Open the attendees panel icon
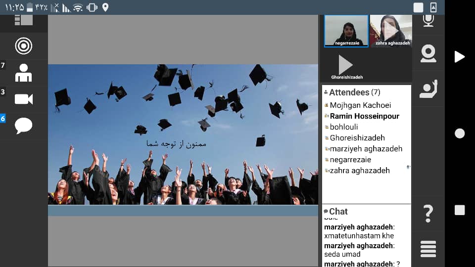 click(23, 73)
